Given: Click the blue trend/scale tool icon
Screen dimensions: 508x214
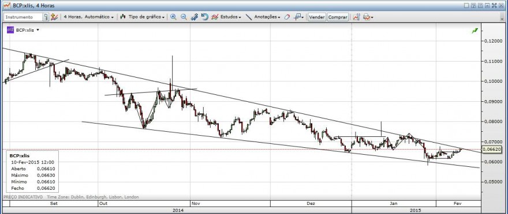Looking at the screenshot, I should (x=195, y=17).
